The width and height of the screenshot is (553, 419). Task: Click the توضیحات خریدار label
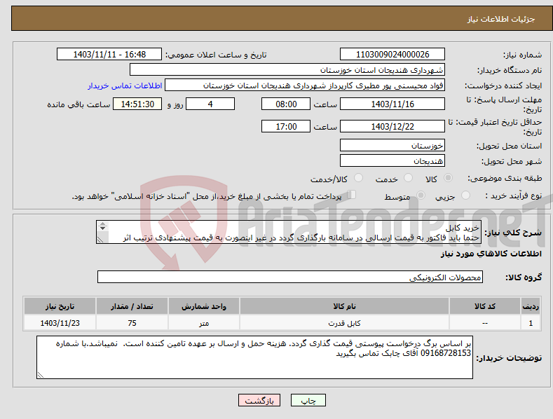point(509,358)
